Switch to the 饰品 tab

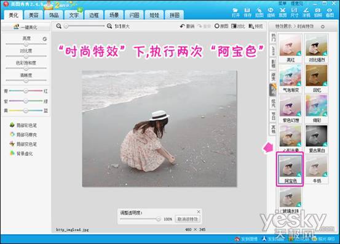pyautogui.click(x=53, y=15)
